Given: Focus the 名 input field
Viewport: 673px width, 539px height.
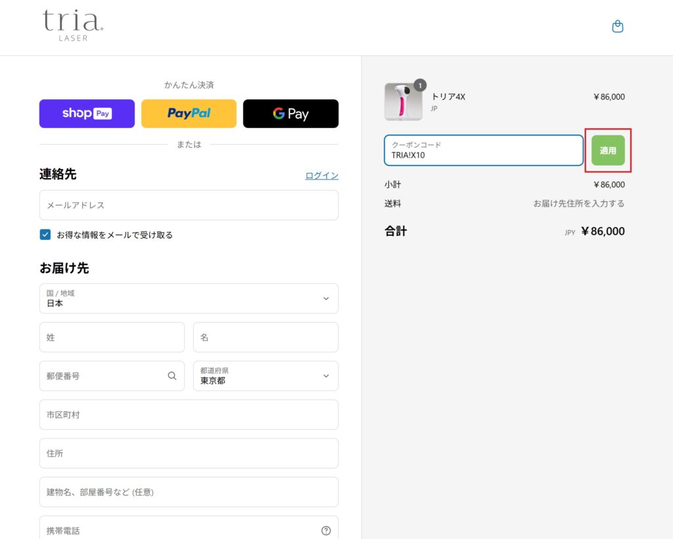Looking at the screenshot, I should 266,337.
